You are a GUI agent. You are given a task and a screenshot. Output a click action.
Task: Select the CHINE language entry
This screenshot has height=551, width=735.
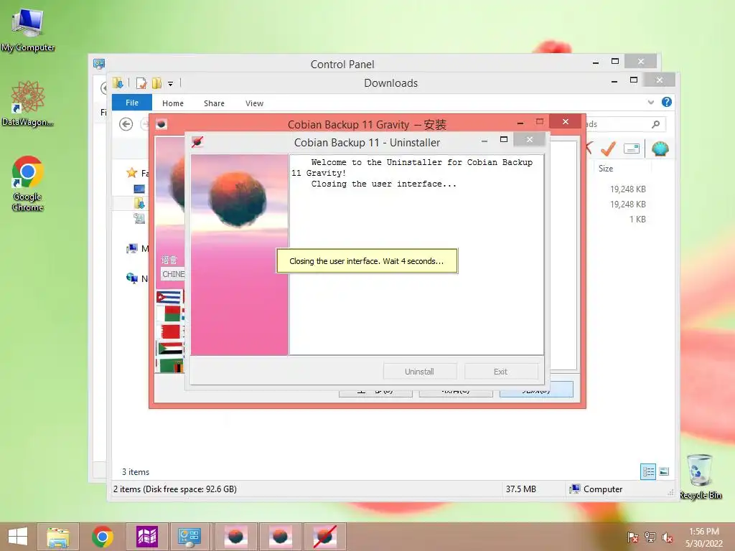[x=173, y=274]
